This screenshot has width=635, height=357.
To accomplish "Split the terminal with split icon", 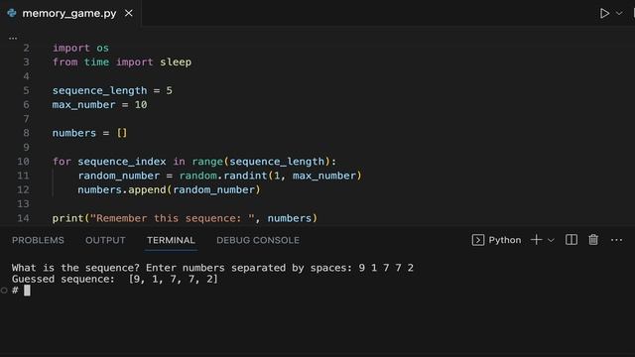I will [x=571, y=240].
